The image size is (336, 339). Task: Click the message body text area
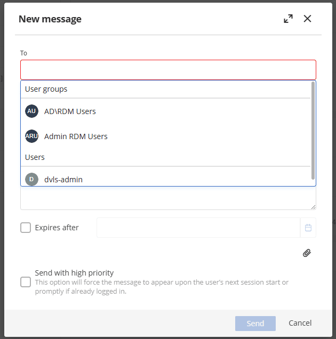(168, 198)
